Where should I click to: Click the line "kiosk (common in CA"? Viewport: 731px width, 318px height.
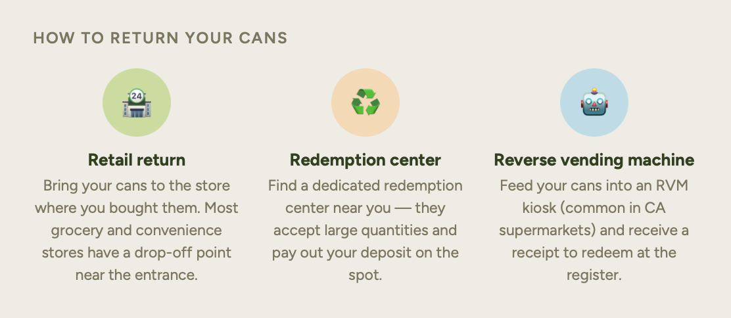[x=594, y=208]
